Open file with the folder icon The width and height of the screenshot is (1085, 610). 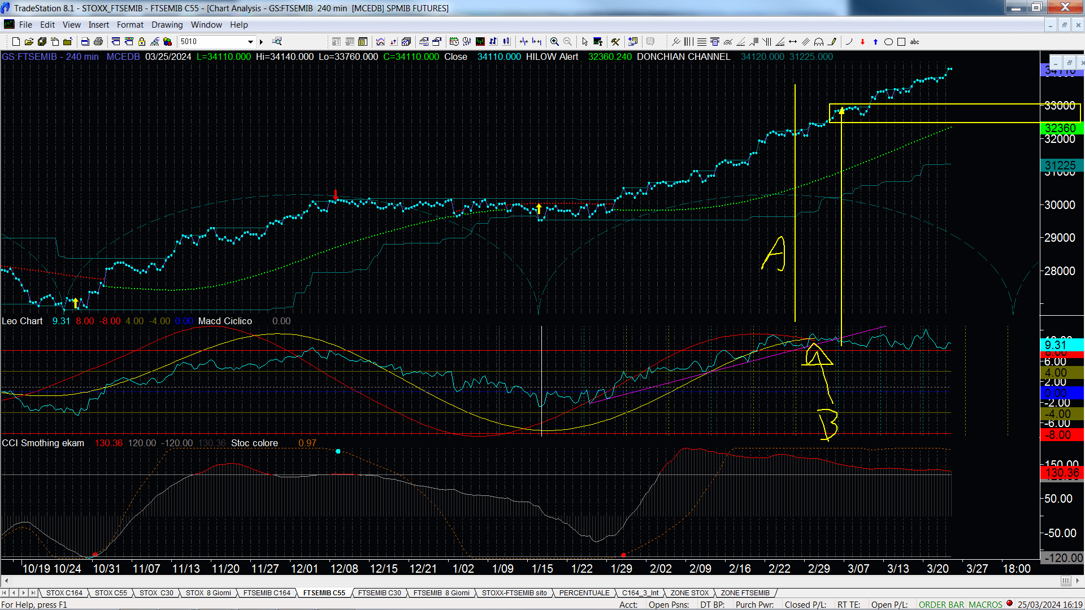29,42
